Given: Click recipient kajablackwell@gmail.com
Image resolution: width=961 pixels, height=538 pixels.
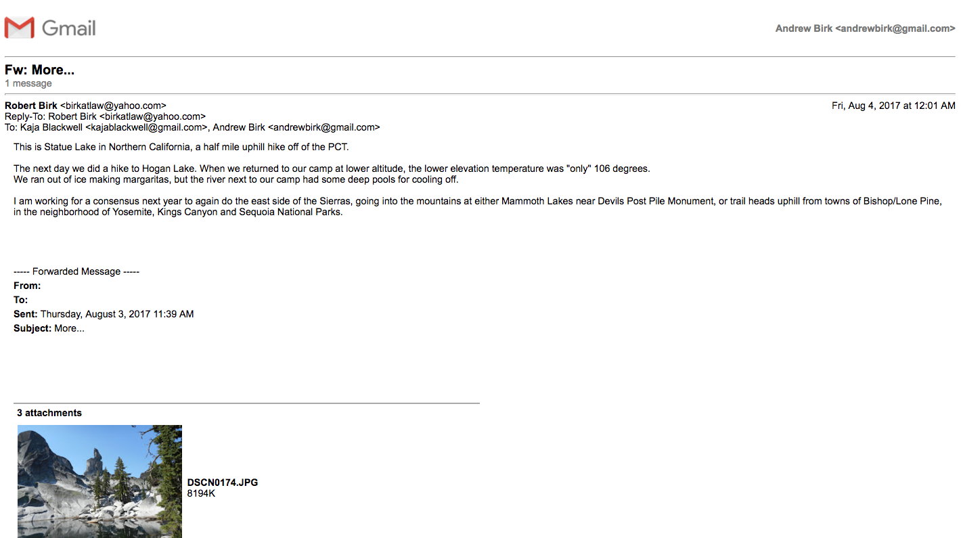Looking at the screenshot, I should pyautogui.click(x=146, y=127).
